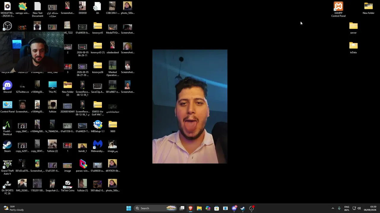The image size is (380, 213).
Task: Show hidden system tray icons
Action: pyautogui.click(x=333, y=208)
